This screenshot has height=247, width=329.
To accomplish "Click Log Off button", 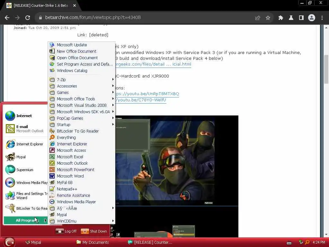I will (66, 231).
